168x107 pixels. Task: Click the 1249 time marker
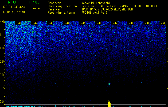pos(146,23)
